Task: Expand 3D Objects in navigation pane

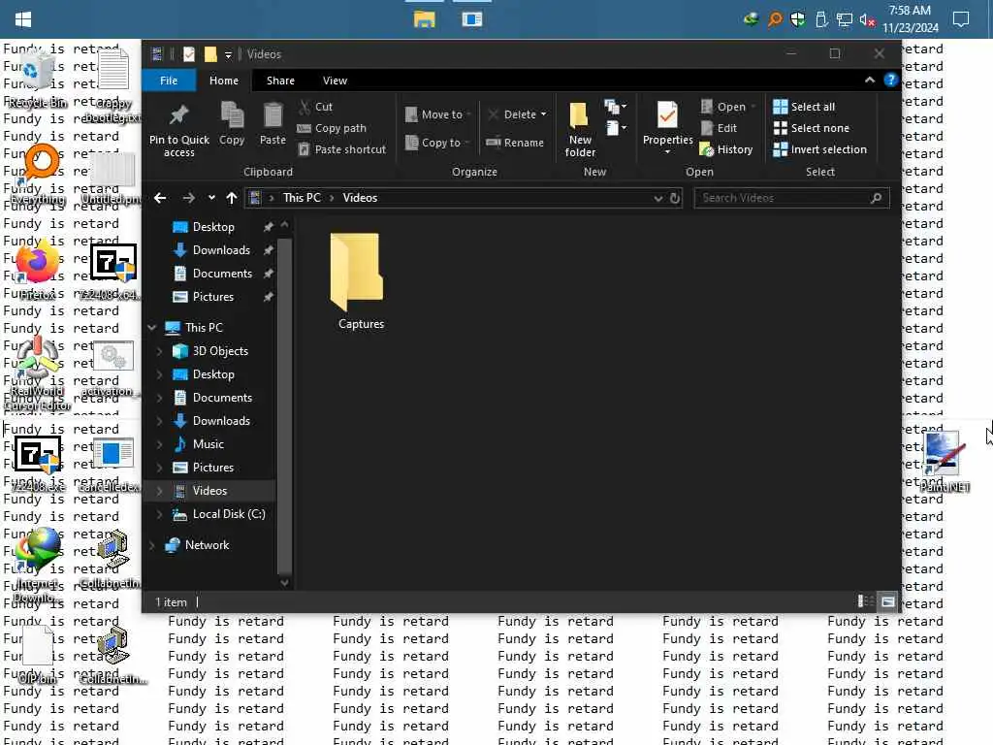Action: [160, 351]
